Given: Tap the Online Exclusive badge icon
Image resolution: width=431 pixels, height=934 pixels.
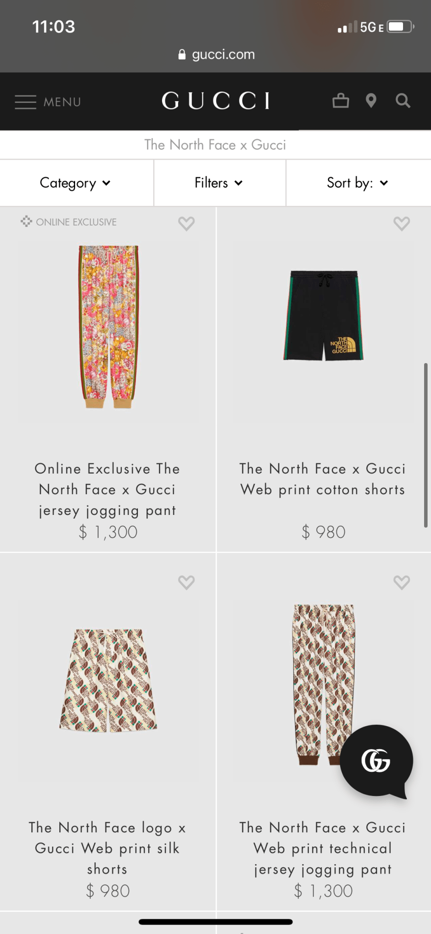Looking at the screenshot, I should coord(27,222).
